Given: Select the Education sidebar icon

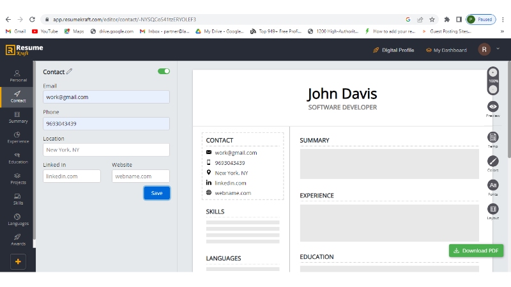Looking at the screenshot, I should coord(18,157).
